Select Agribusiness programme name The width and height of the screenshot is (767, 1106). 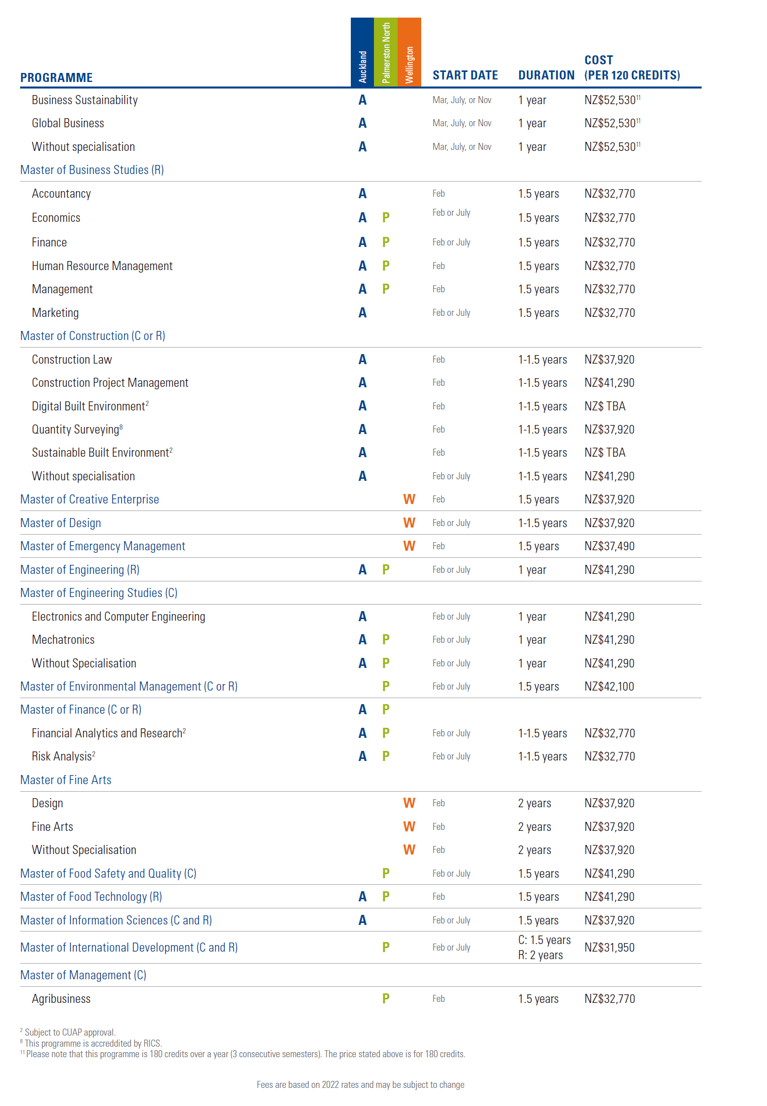point(61,999)
